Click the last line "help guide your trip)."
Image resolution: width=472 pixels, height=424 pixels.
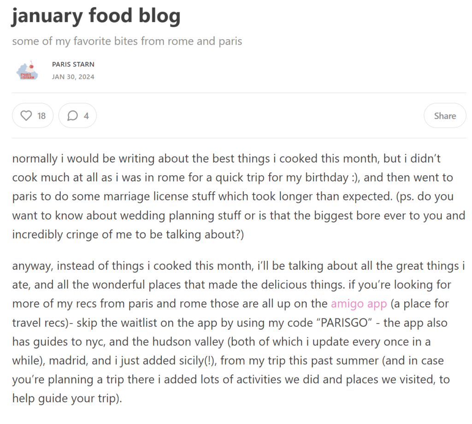[x=67, y=398]
